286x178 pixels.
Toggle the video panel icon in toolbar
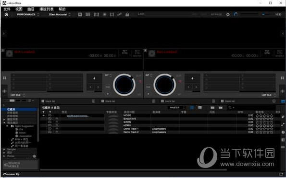[x=112, y=14]
